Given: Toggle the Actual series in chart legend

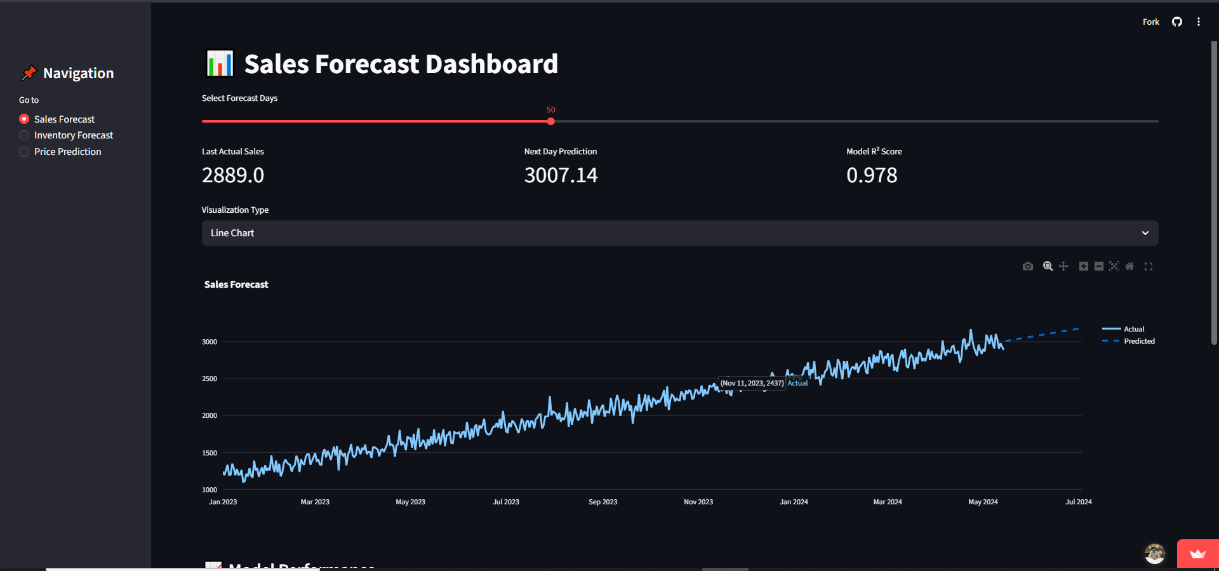Looking at the screenshot, I should click(x=1133, y=329).
